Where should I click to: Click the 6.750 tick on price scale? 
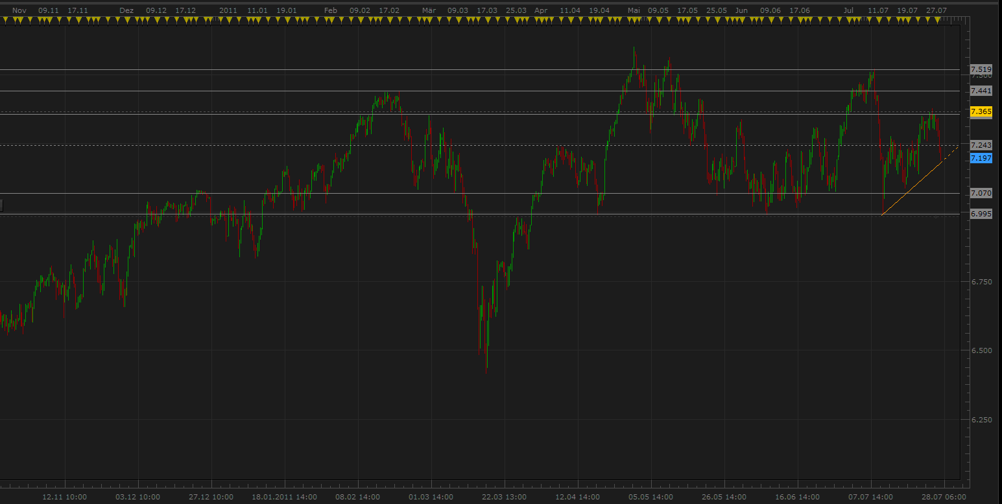(x=981, y=282)
